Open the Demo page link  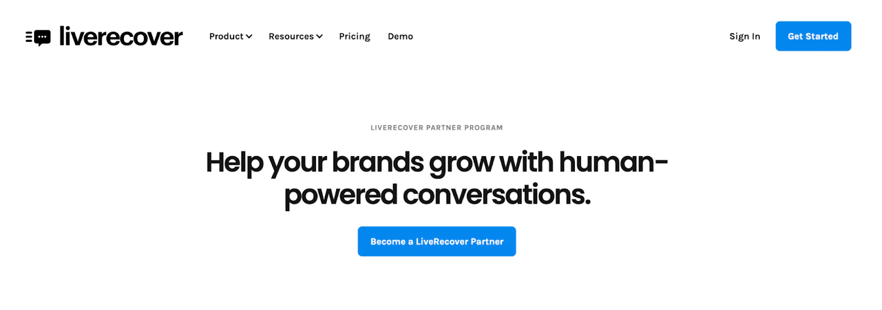pos(400,36)
